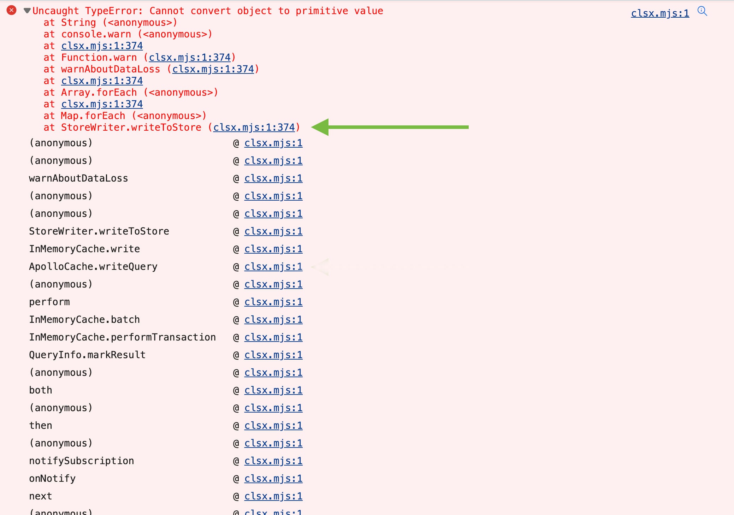Image resolution: width=734 pixels, height=515 pixels.
Task: Open clsx.mjs:1:374 link for warnAboutDataLoss
Action: pyautogui.click(x=213, y=69)
